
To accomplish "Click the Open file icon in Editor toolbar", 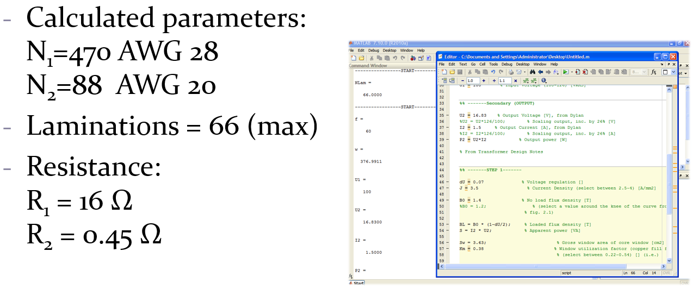I will pyautogui.click(x=451, y=72).
